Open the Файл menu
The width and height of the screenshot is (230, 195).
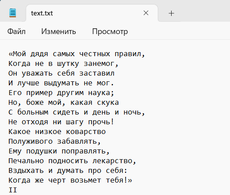16,31
